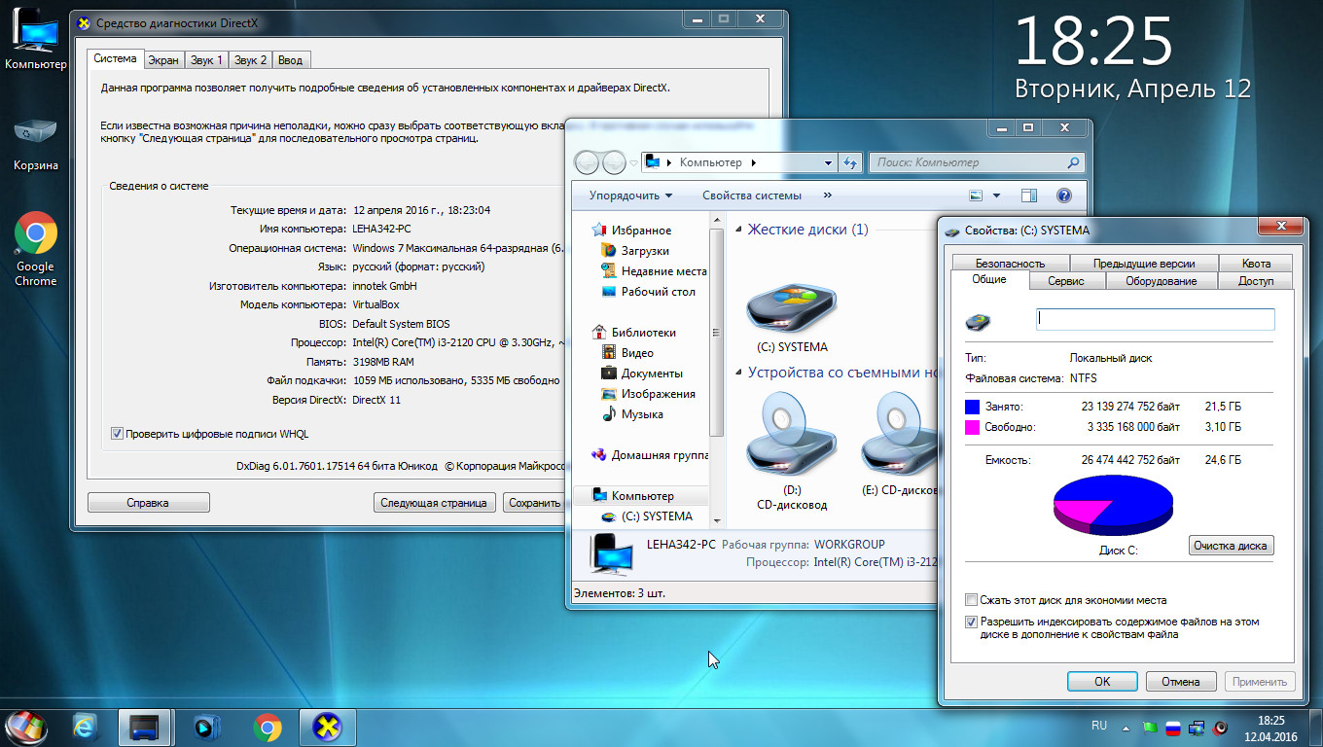The width and height of the screenshot is (1323, 747).
Task: Show more toolbar commands chevron
Action: pyautogui.click(x=828, y=196)
